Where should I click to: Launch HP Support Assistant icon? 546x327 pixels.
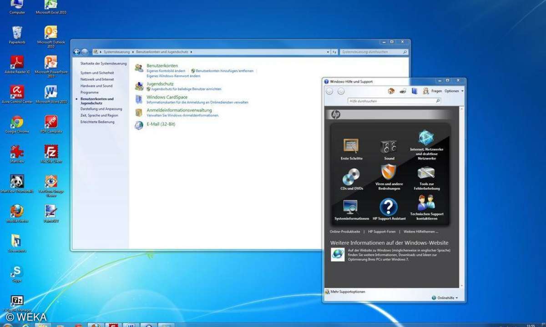pyautogui.click(x=389, y=207)
